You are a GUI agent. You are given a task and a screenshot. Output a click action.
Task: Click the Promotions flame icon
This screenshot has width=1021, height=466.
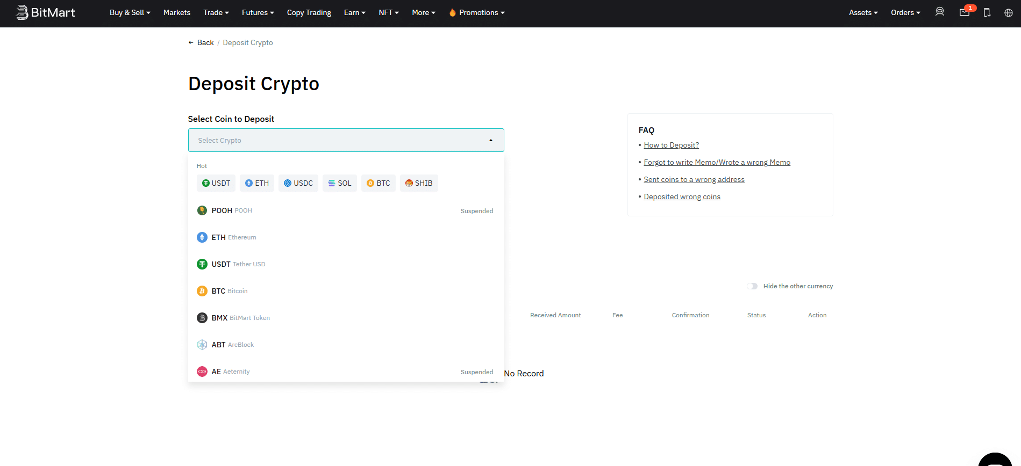click(x=453, y=12)
